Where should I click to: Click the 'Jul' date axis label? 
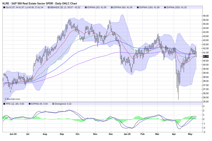pos(27,134)
